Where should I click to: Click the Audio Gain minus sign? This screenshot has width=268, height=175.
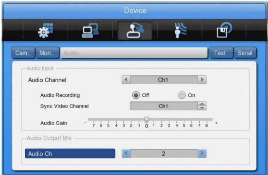point(85,123)
